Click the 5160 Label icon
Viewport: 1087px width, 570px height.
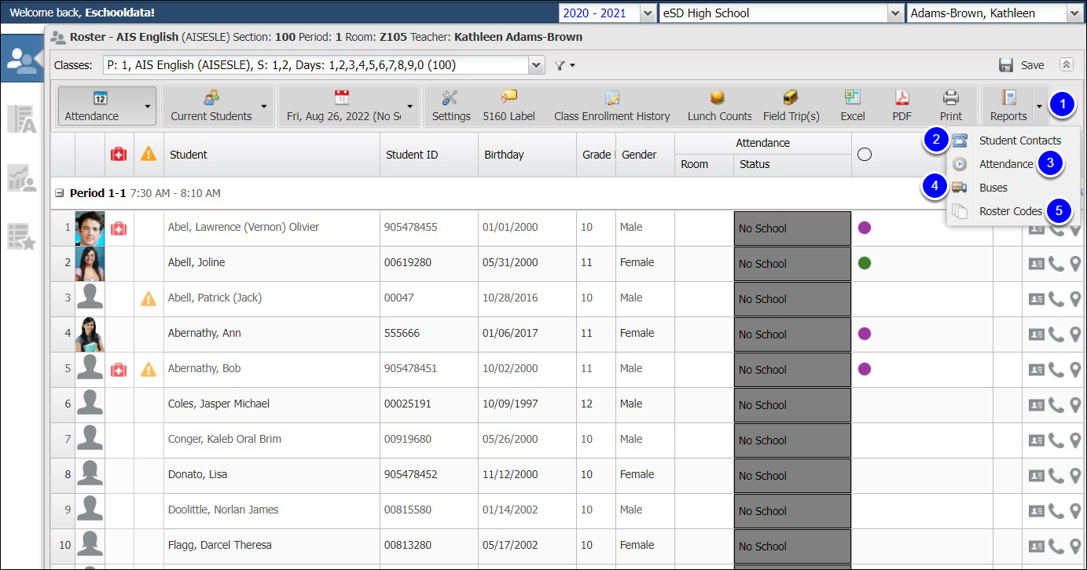[x=509, y=97]
